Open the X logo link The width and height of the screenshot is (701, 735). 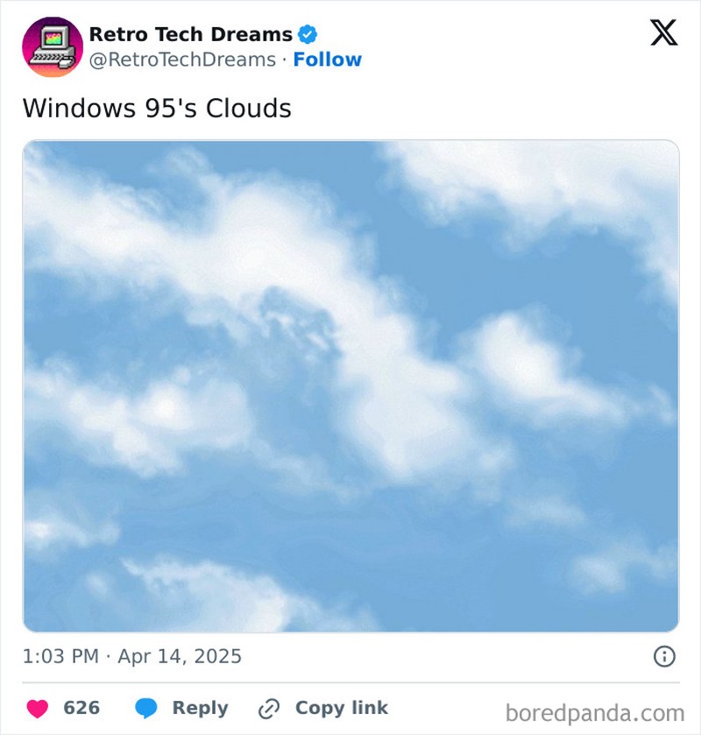(663, 32)
